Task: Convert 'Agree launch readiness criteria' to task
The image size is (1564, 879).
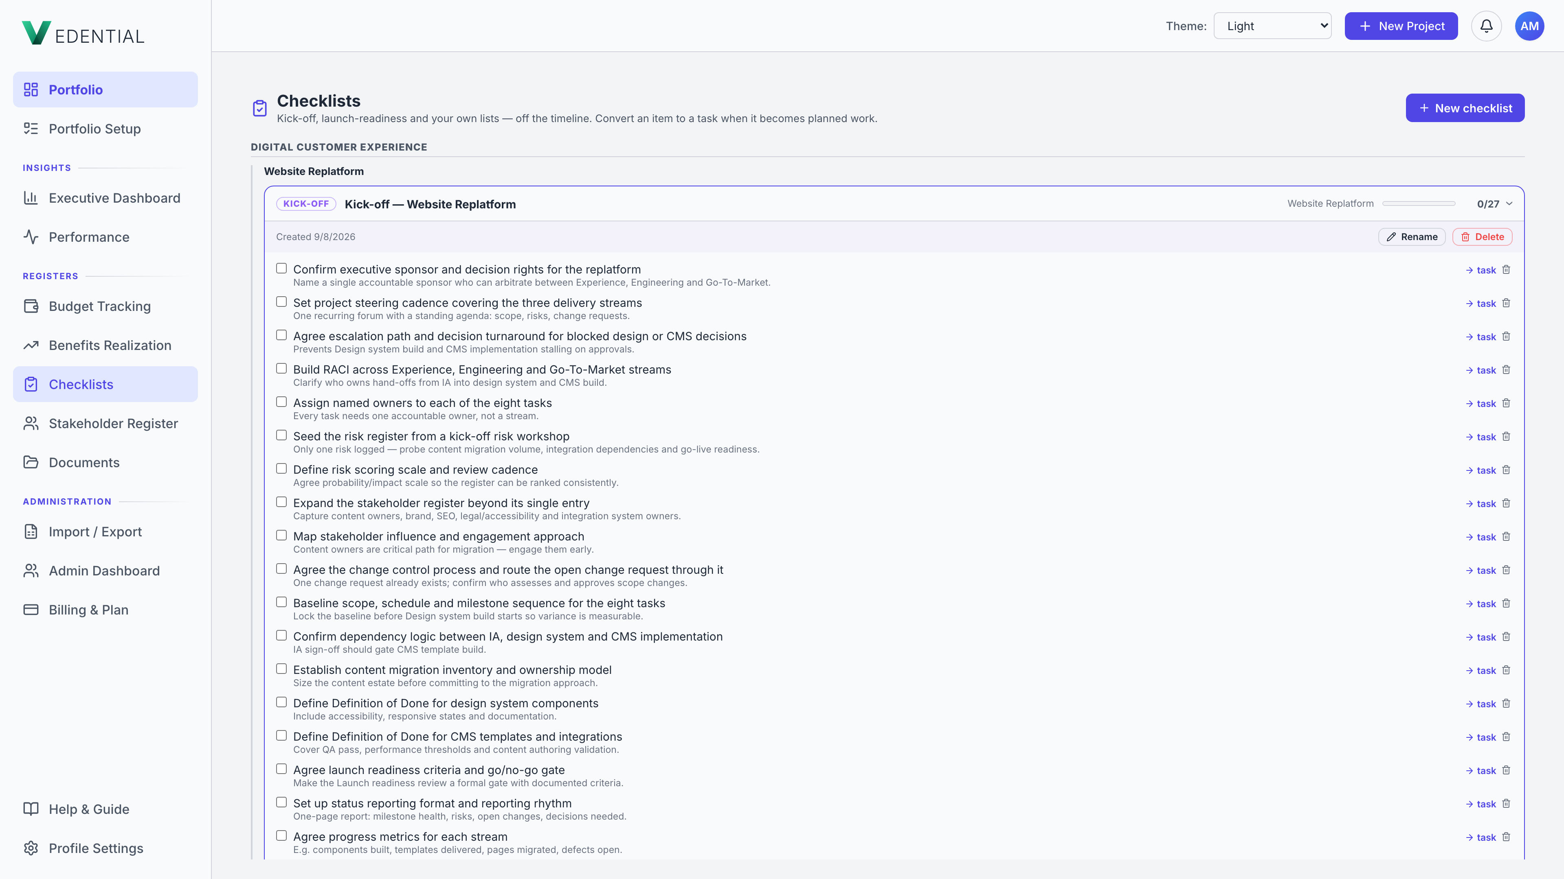Action: pos(1480,771)
